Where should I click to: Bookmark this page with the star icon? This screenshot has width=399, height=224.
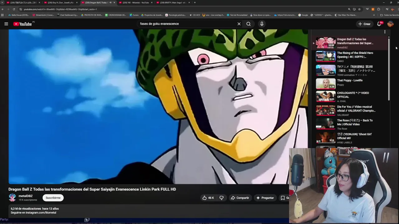click(359, 9)
